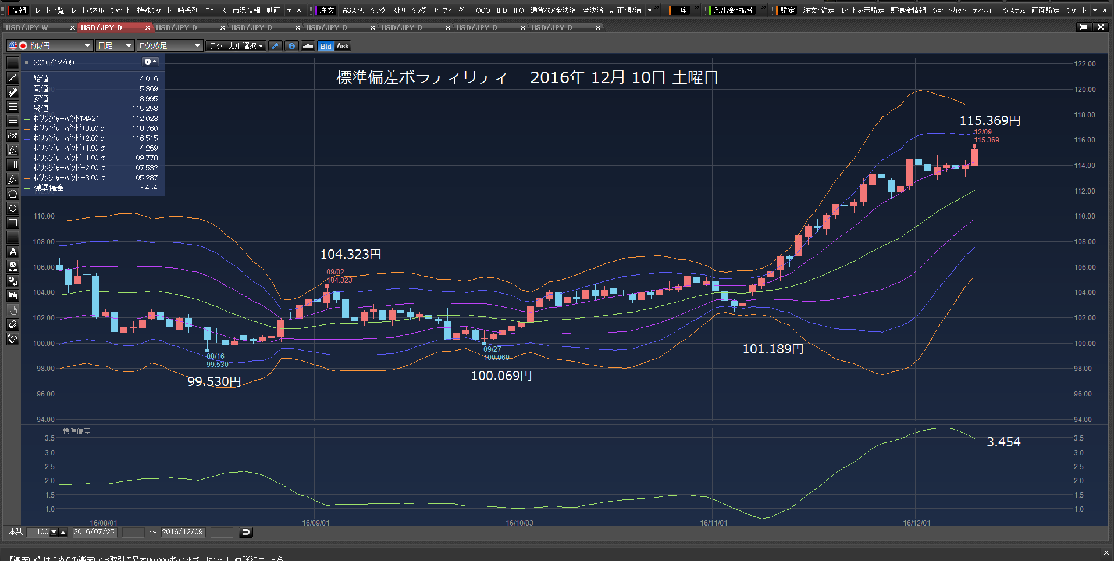Open the ドル/円 currency pair dropdown
The image size is (1114, 561).
point(50,45)
